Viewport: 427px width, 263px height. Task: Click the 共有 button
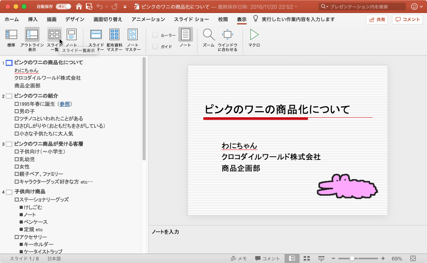(377, 19)
